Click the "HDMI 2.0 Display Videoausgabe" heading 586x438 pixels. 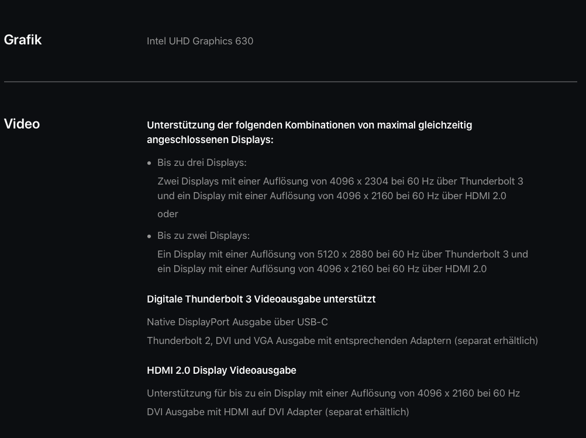pos(222,370)
